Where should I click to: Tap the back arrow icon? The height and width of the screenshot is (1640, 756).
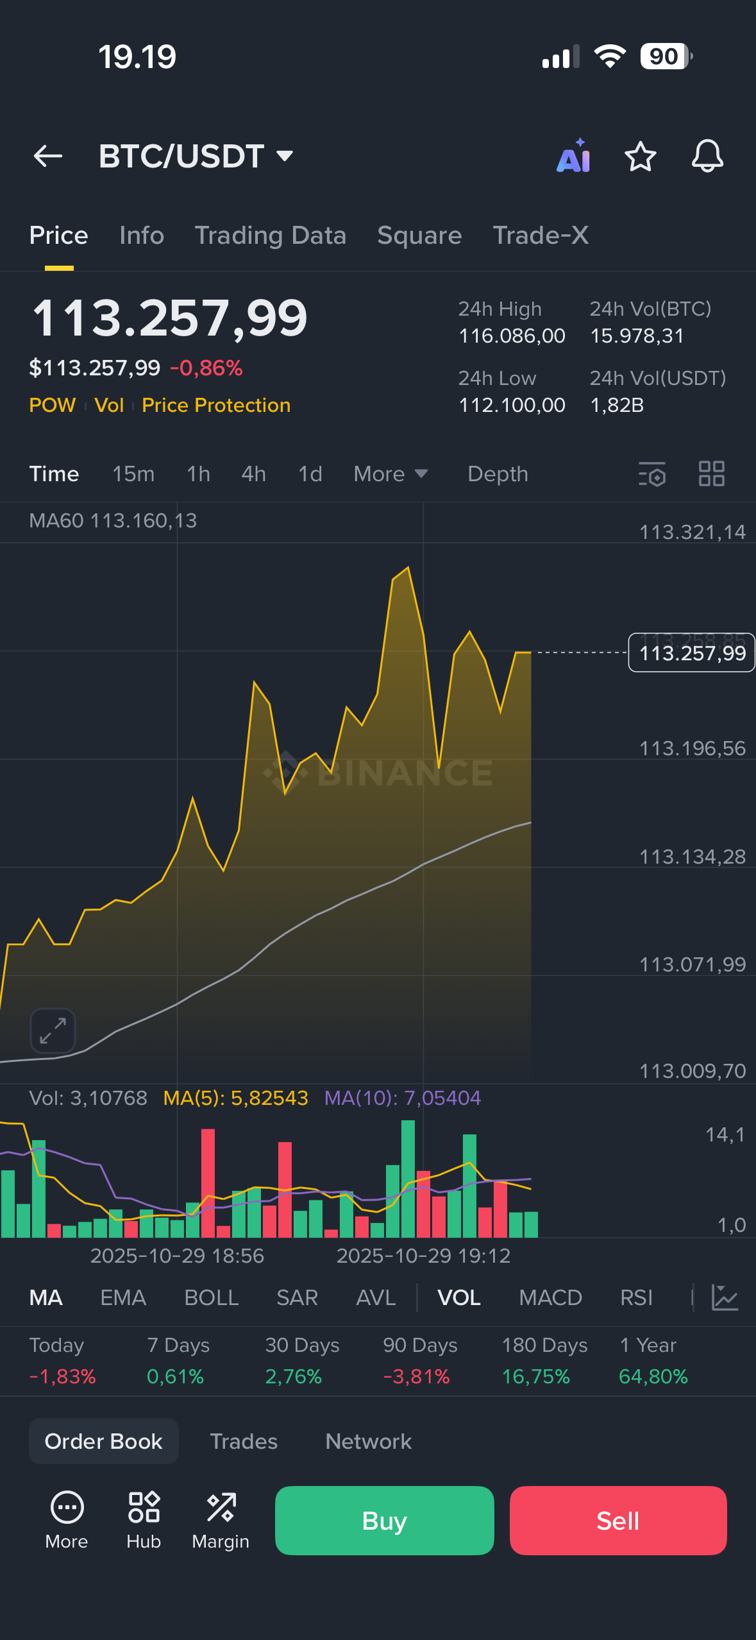48,156
